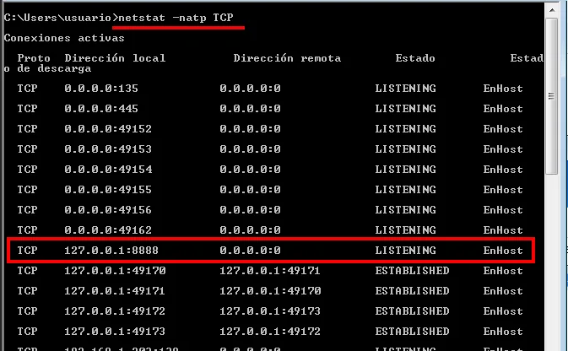Click EnHost value in the port 445 row

[x=503, y=109]
